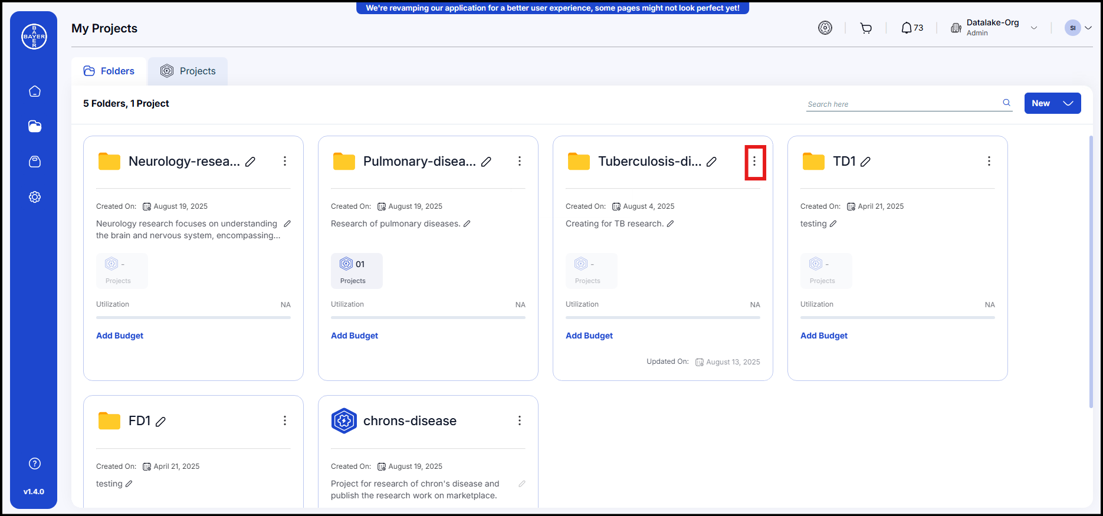Open the shopping cart icon
Screen dimensions: 1103x516
(x=866, y=28)
